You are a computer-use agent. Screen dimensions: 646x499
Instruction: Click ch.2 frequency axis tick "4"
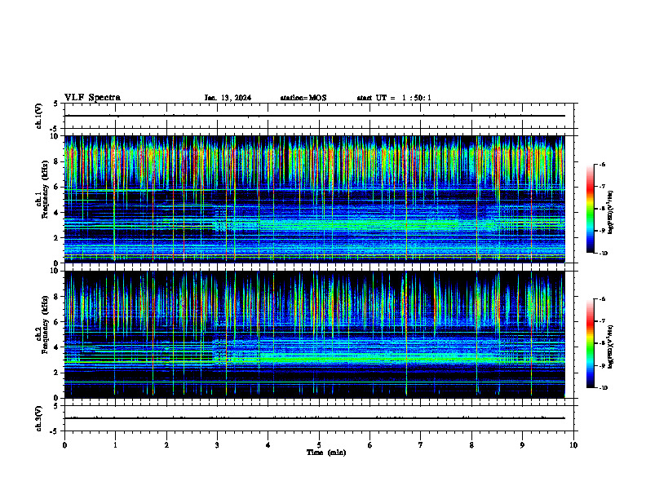[x=56, y=347]
